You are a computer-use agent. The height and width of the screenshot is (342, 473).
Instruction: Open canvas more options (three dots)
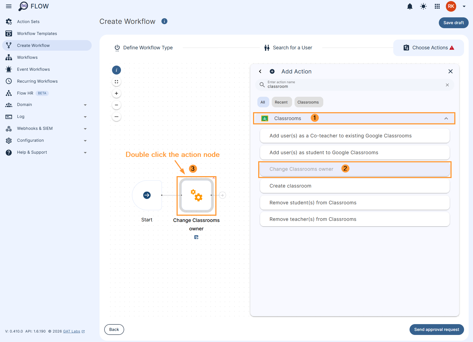tap(116, 117)
